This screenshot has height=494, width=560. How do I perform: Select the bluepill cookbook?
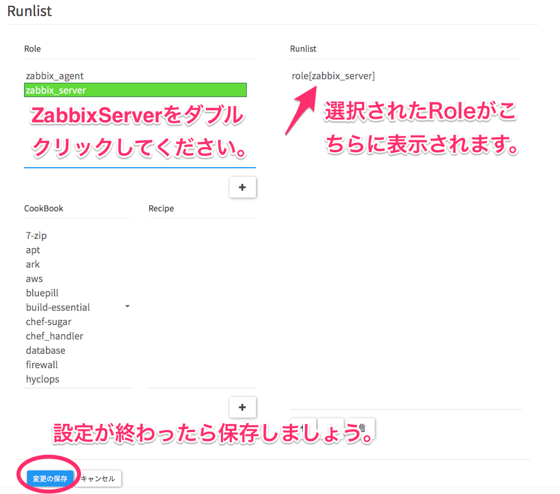42,293
